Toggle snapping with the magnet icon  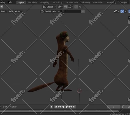coord(66,7)
